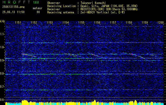Click the 1159 time marker
166x105 pixels.
tap(145, 22)
